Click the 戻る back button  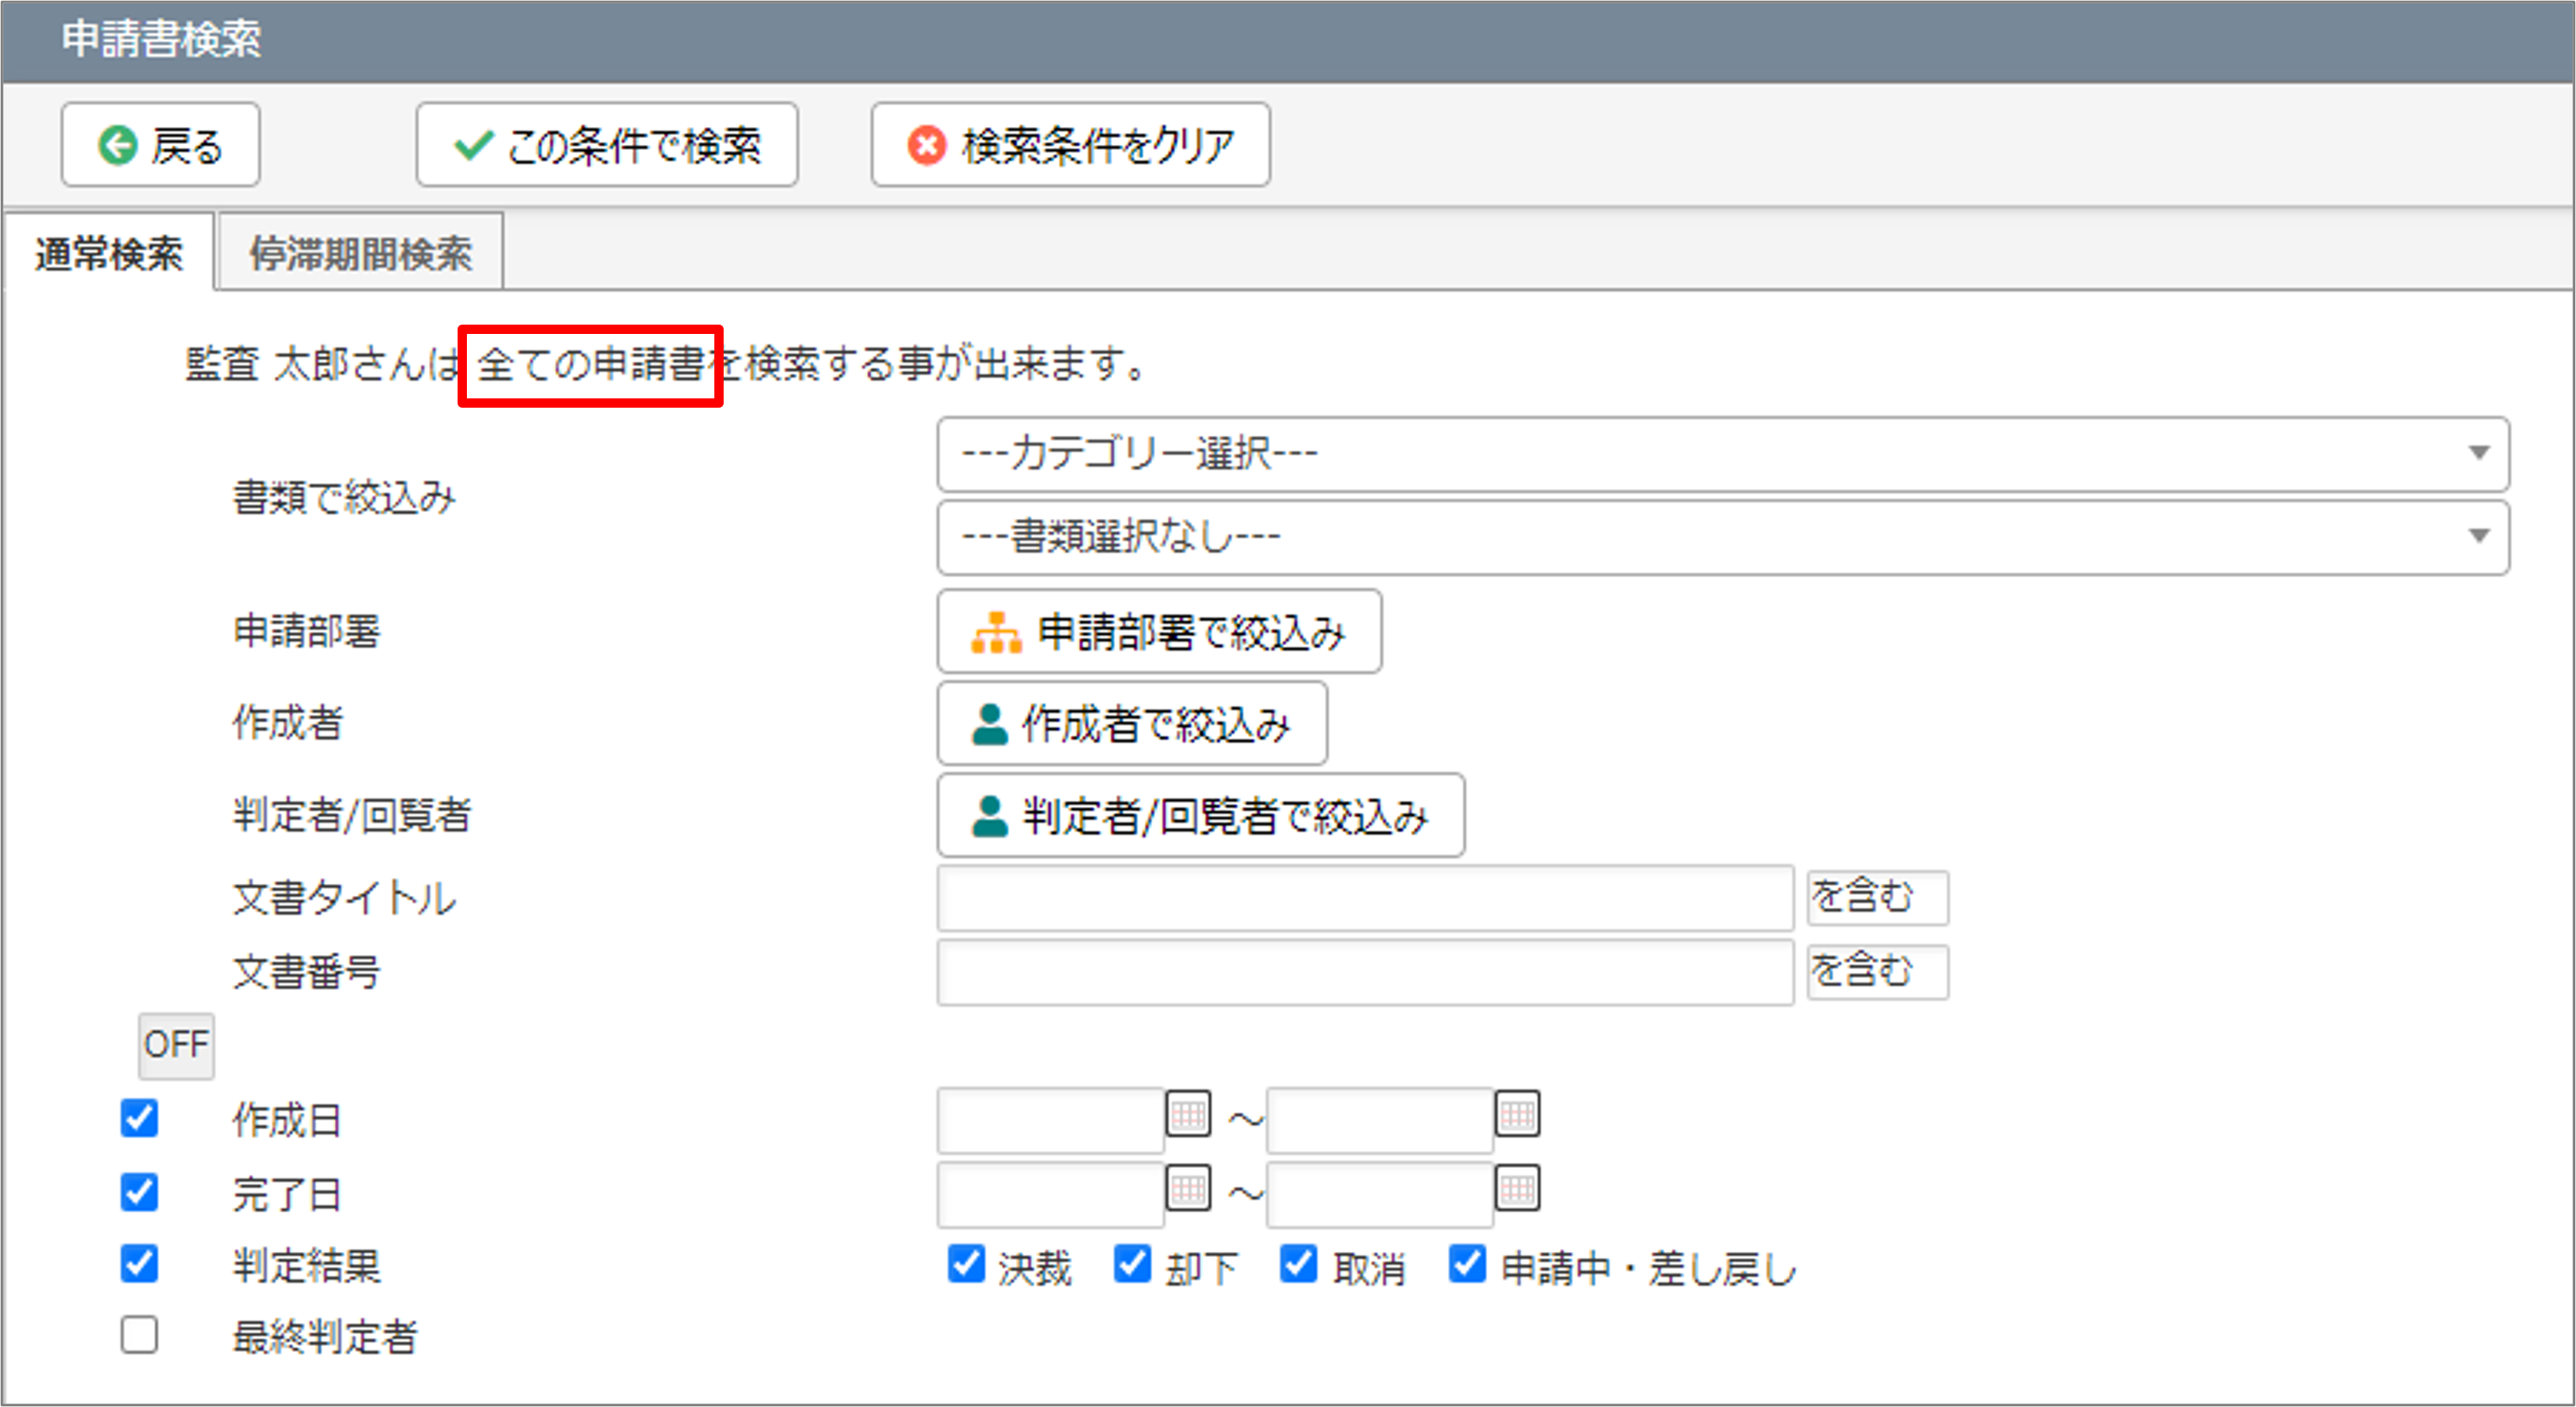tap(160, 145)
